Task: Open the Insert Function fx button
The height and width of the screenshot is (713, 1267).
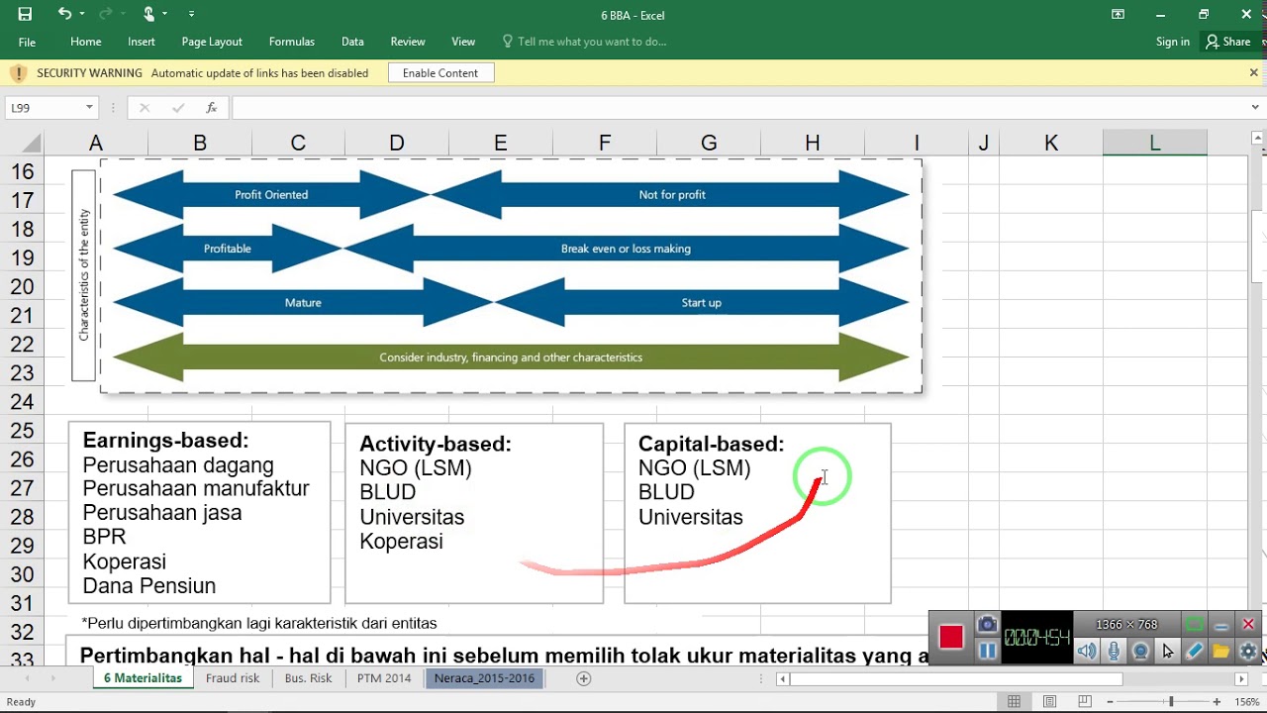Action: [x=211, y=108]
